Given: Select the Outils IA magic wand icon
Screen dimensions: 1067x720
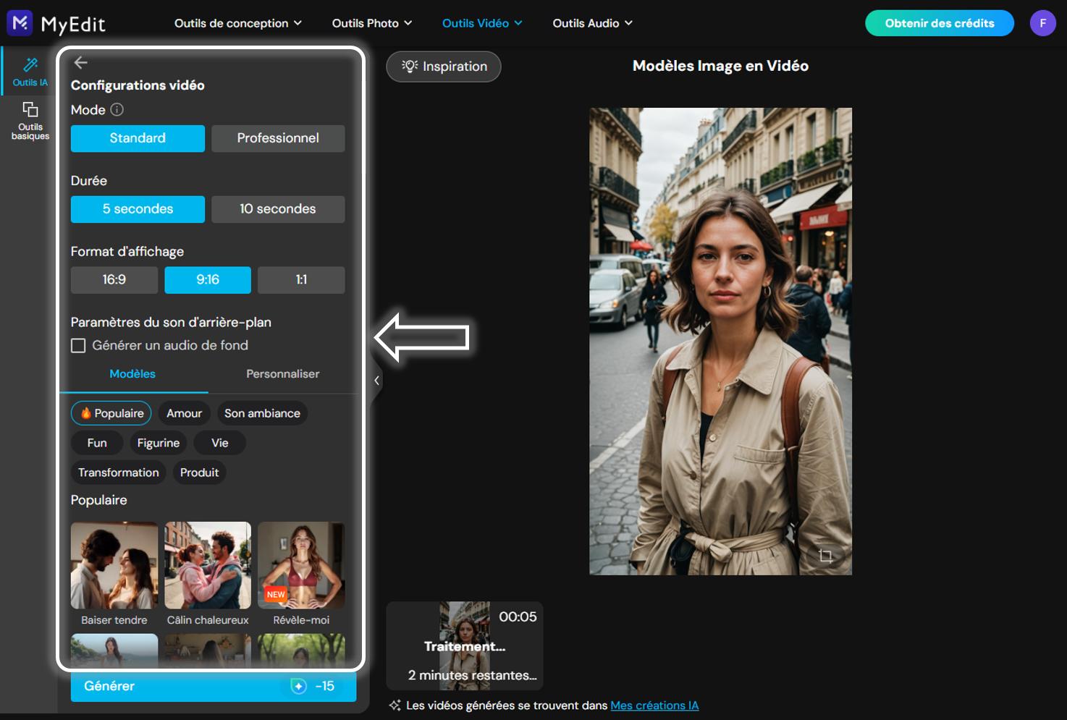Looking at the screenshot, I should coord(29,64).
